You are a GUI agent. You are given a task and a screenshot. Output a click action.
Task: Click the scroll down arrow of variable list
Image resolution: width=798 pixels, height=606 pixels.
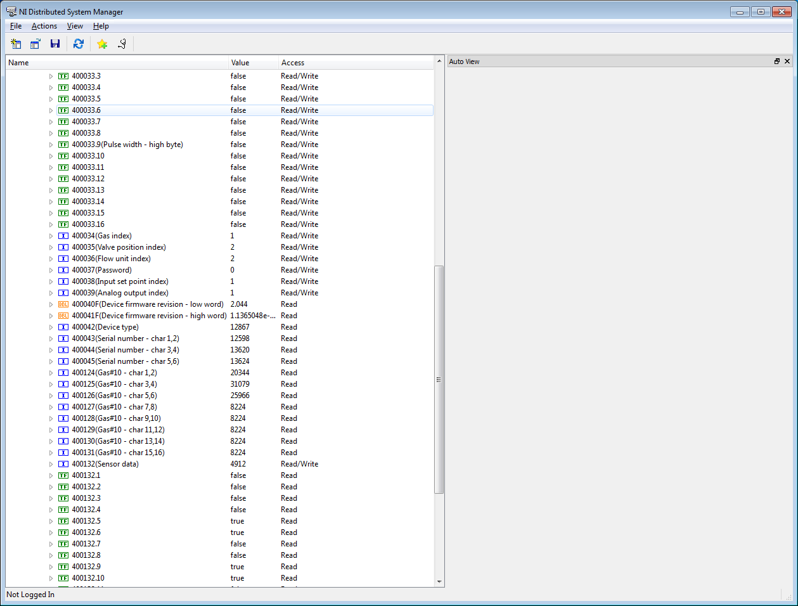[x=439, y=581]
